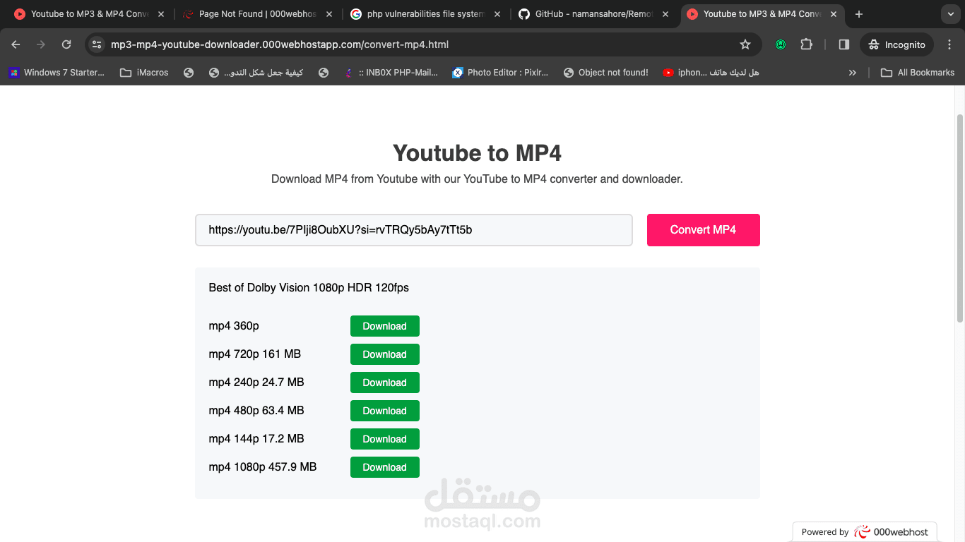Download the mp4 240p 24.7 MB version
Screen dimensions: 965x542
(385, 383)
